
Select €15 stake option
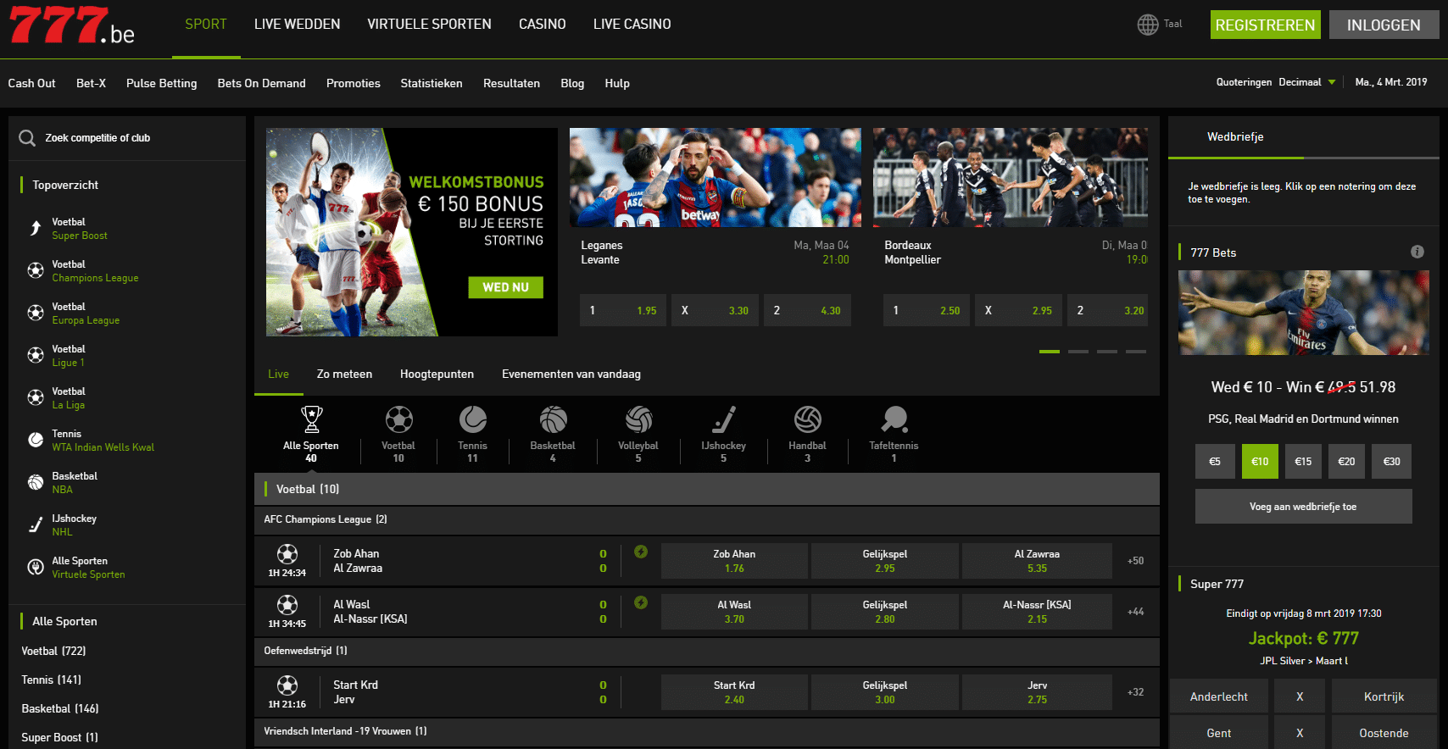(x=1303, y=462)
